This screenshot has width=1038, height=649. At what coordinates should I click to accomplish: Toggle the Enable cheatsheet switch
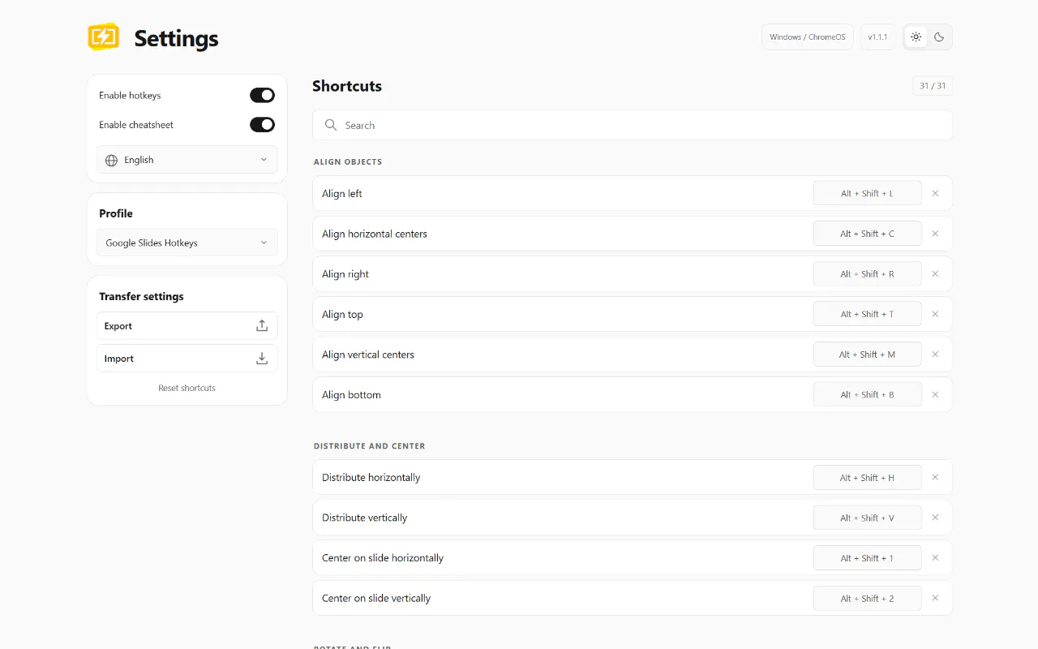click(x=262, y=125)
